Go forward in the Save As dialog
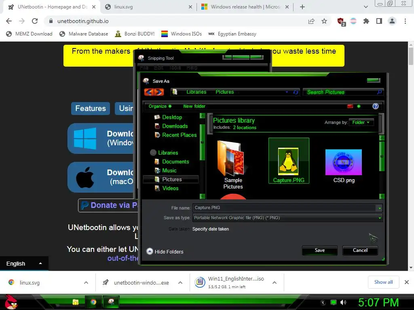The image size is (414, 310). pyautogui.click(x=159, y=92)
